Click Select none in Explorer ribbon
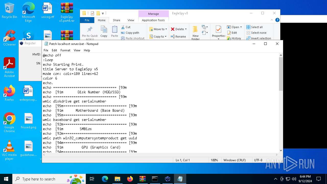The width and height of the screenshot is (327, 184). point(256,33)
